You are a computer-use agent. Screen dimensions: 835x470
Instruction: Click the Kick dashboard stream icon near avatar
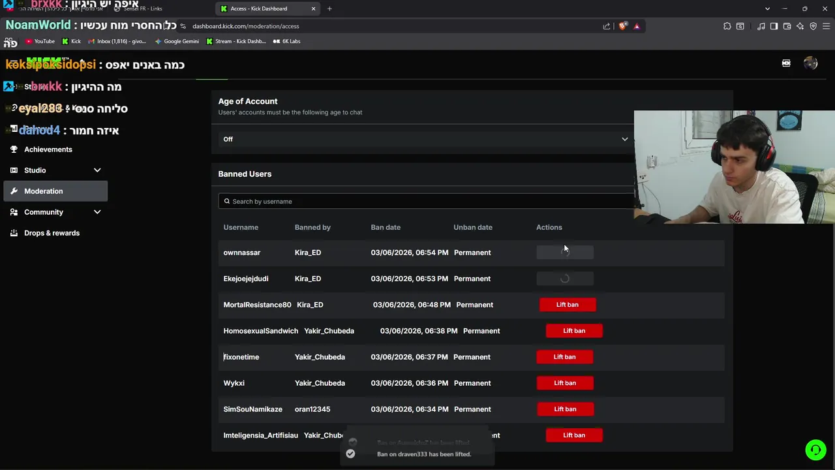click(786, 63)
